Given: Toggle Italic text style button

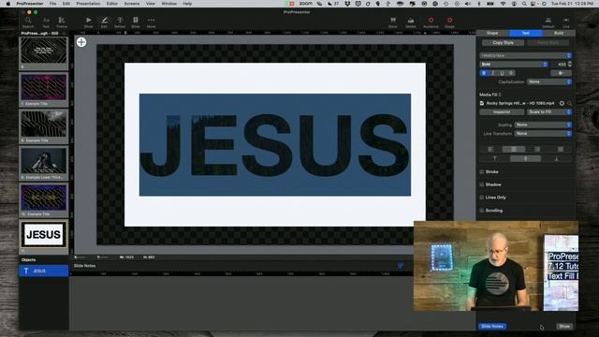Looking at the screenshot, I should pyautogui.click(x=493, y=73).
